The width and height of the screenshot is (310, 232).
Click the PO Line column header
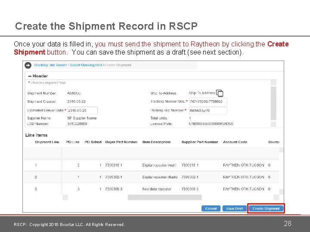pos(73,142)
